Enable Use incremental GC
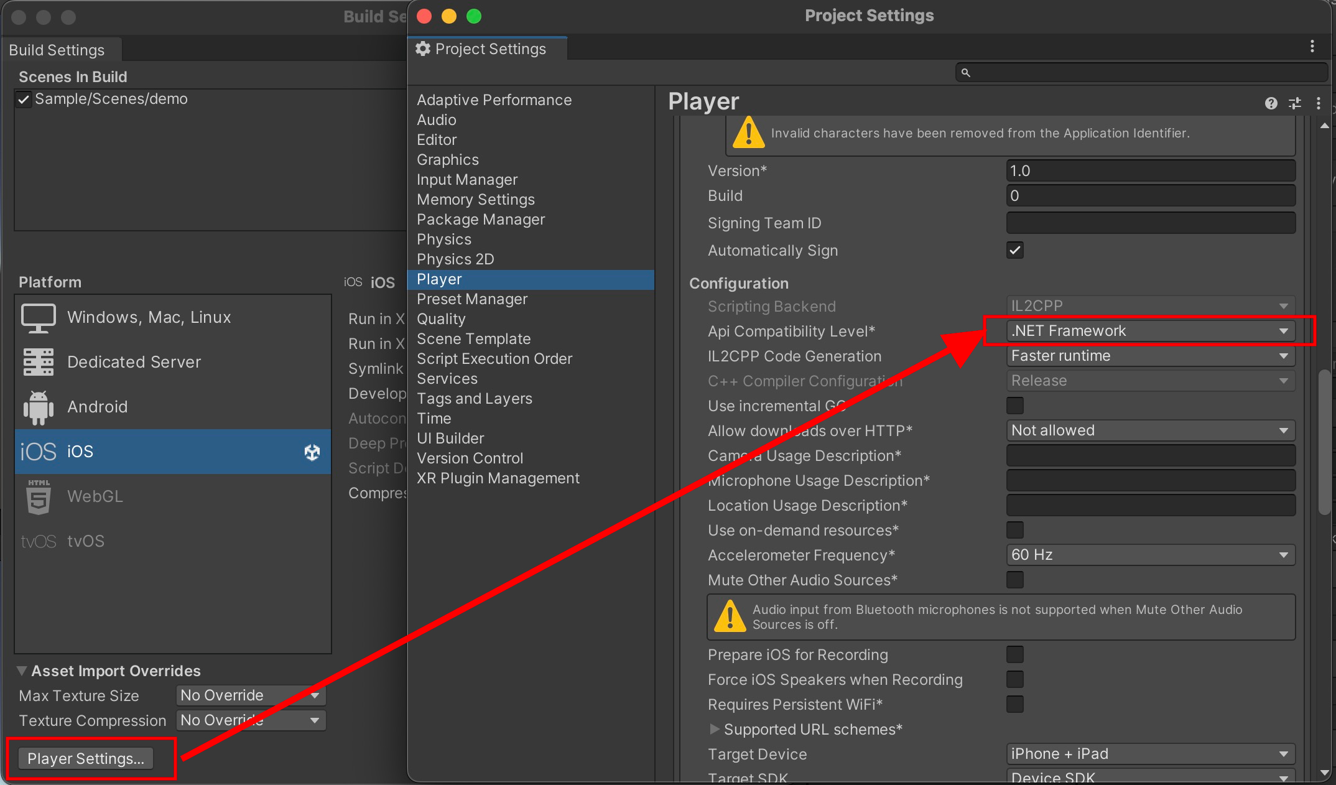 click(1014, 406)
